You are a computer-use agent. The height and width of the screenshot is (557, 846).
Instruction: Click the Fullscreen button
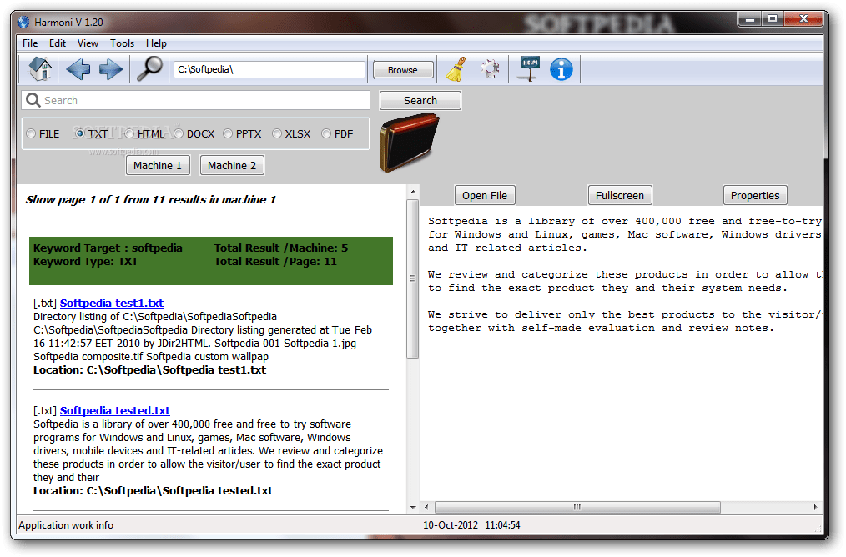[x=620, y=196]
